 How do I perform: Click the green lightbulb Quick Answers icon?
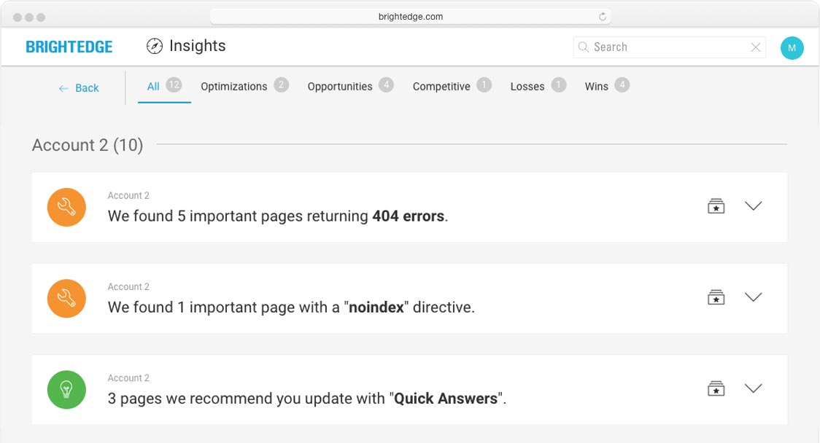(66, 390)
